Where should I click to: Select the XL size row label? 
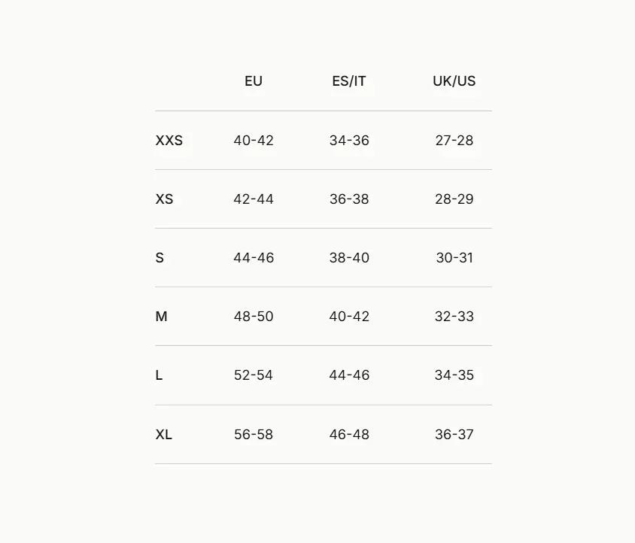coord(163,434)
